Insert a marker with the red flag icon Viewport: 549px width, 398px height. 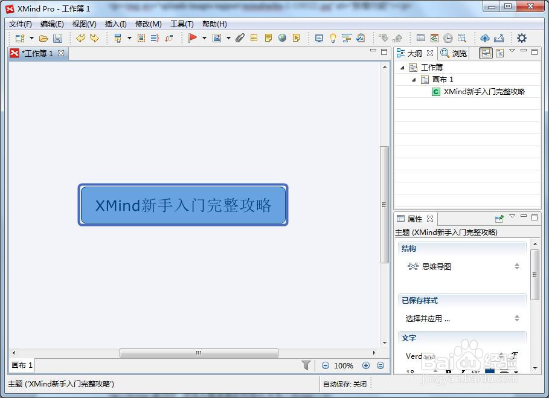tap(193, 37)
